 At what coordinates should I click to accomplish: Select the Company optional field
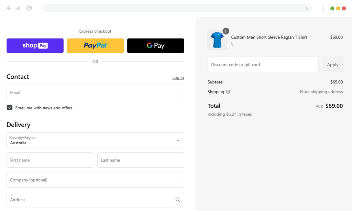click(95, 180)
